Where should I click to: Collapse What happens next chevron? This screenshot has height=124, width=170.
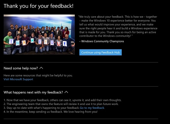click(x=66, y=92)
